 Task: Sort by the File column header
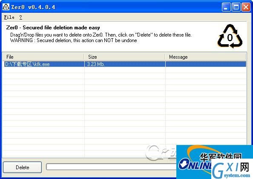pos(43,57)
